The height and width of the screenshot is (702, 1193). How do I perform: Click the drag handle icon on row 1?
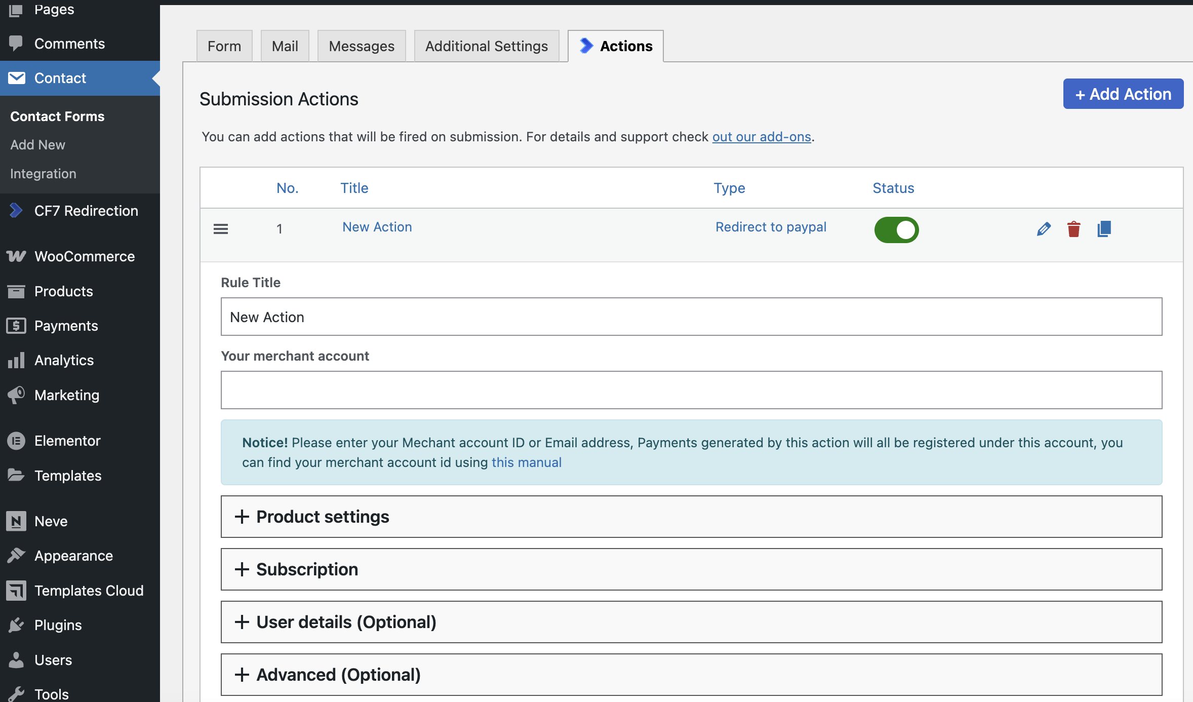(x=221, y=229)
